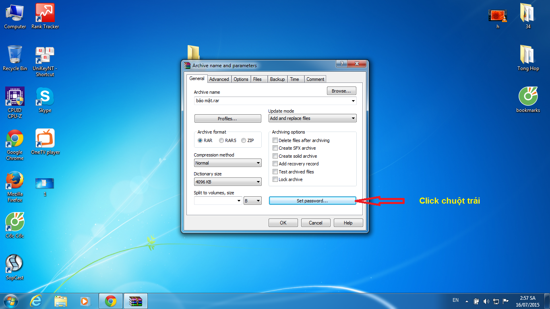
Task: Select Mozilla Firefox desktop icon
Action: point(15,187)
